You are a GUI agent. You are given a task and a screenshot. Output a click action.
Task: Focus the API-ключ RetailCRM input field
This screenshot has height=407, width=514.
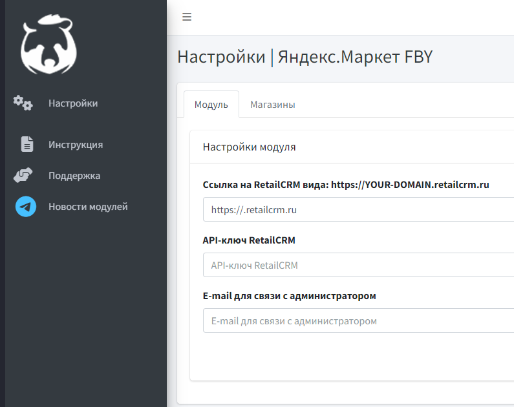point(358,266)
